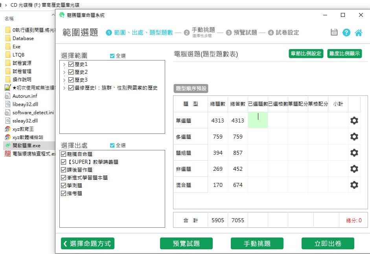Expand the 歷史1 tree node

point(64,64)
